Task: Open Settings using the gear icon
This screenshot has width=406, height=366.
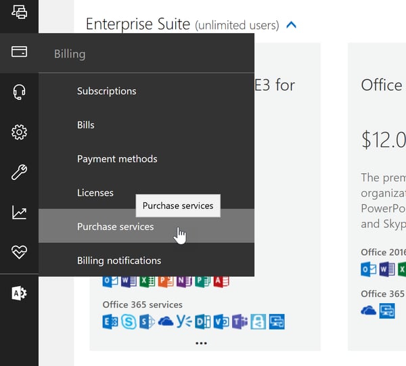Action: point(19,133)
